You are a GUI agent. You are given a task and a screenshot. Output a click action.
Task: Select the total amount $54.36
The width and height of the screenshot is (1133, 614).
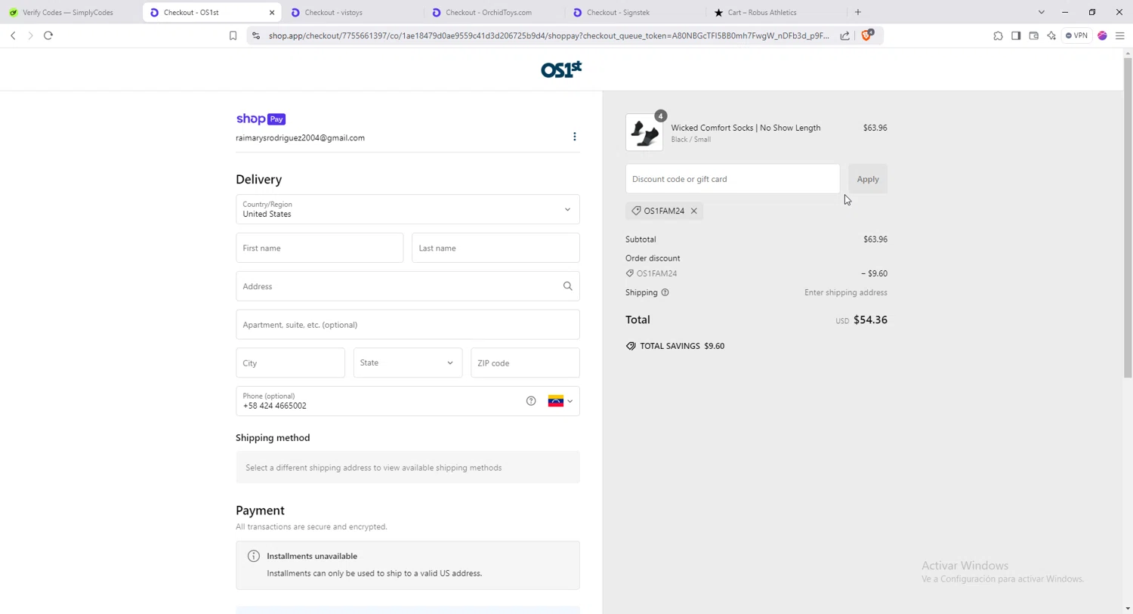[x=870, y=319]
